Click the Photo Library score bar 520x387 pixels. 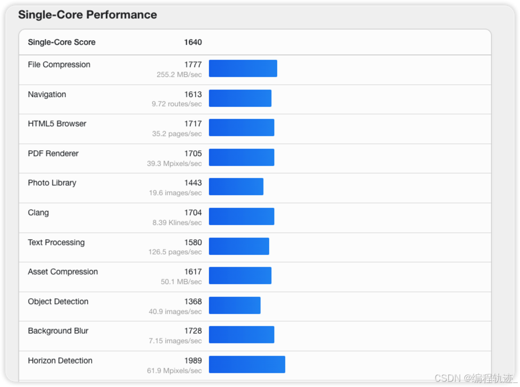pos(236,187)
